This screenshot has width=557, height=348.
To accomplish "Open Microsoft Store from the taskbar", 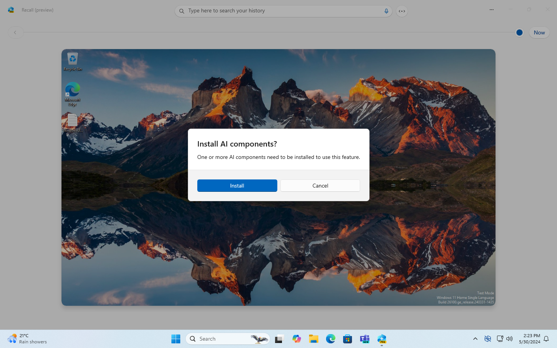I will pyautogui.click(x=348, y=339).
